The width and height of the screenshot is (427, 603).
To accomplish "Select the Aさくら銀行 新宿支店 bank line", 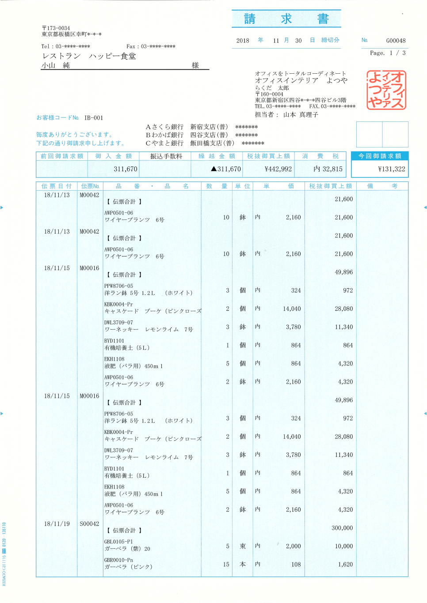I will (x=202, y=127).
